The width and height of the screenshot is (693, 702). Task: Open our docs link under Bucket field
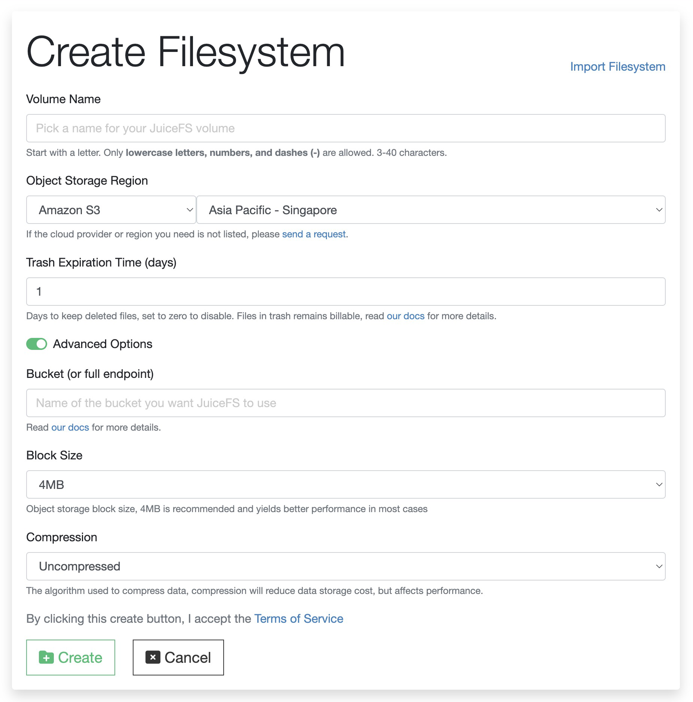click(70, 427)
